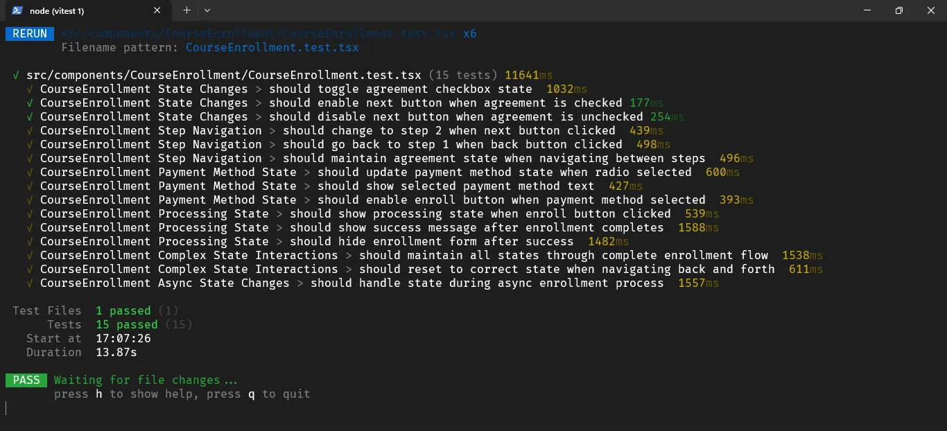Click the blue RERUN badge
Viewport: 947px width, 431px height.
(x=29, y=33)
